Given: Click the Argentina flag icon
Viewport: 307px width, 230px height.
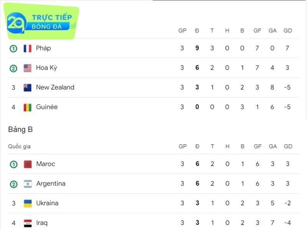Looking at the screenshot, I should tap(27, 184).
